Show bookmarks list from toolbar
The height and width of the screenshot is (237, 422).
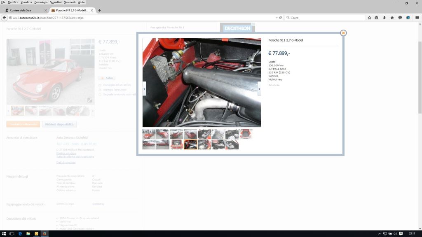pyautogui.click(x=377, y=18)
